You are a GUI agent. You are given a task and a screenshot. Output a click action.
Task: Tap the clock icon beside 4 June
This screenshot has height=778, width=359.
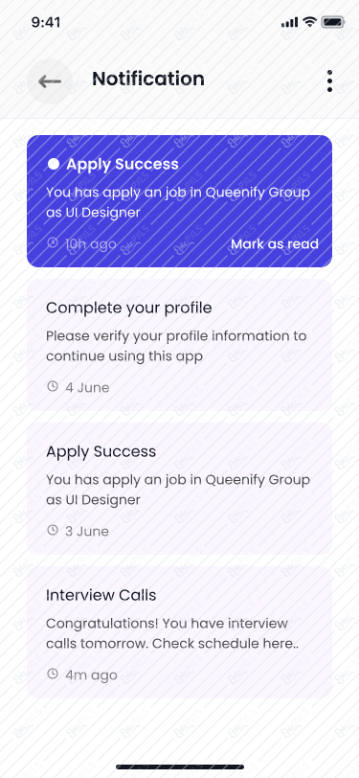coord(53,386)
